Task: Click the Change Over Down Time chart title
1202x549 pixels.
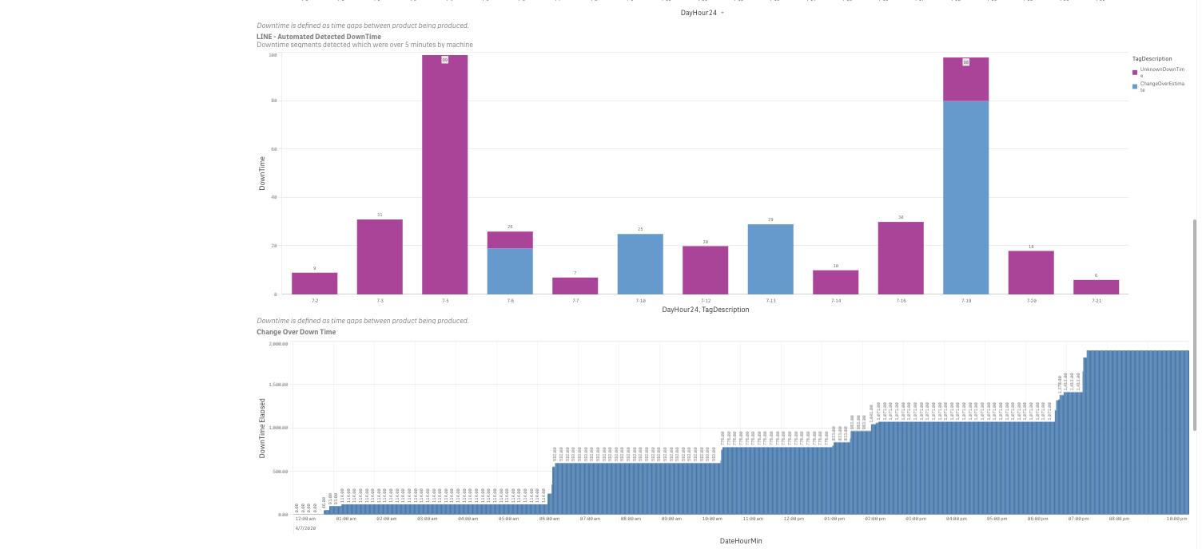Action: [296, 332]
